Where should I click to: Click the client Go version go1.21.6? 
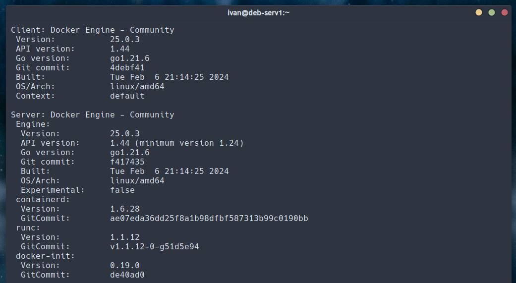(x=130, y=58)
